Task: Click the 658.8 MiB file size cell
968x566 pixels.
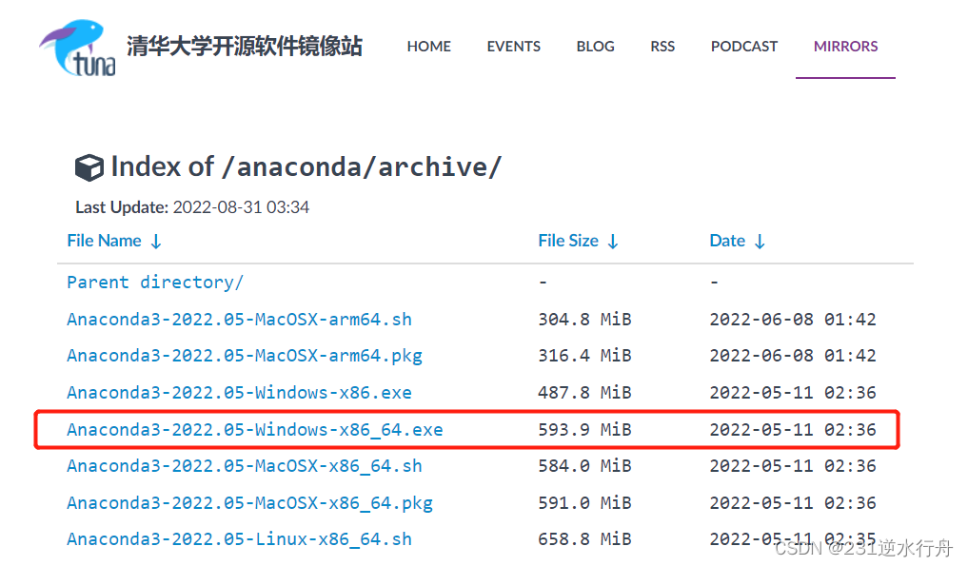Action: [x=584, y=539]
